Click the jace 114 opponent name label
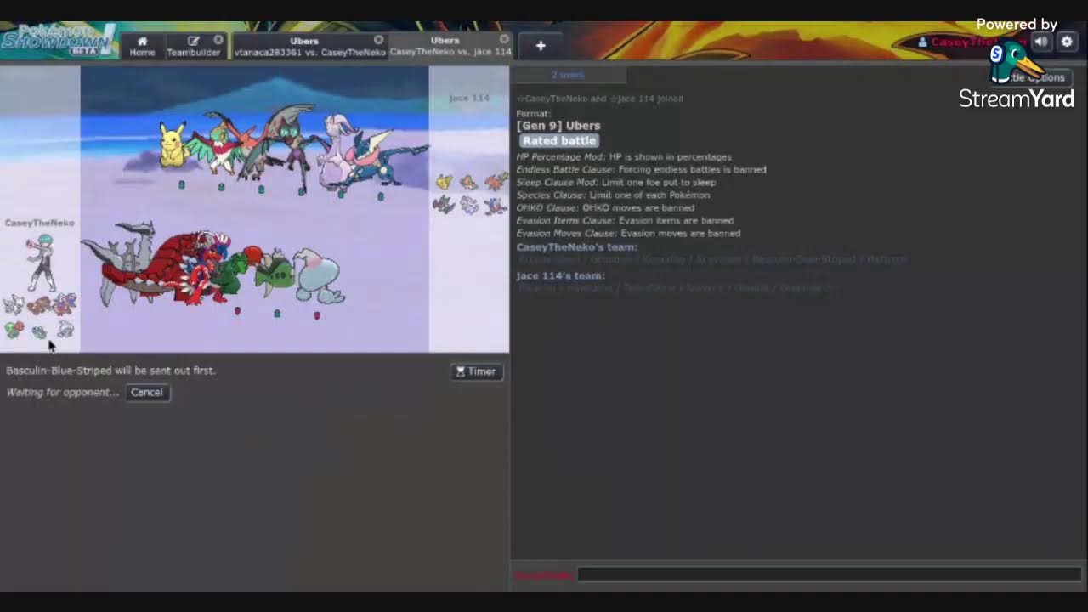Image resolution: width=1088 pixels, height=612 pixels. coord(469,99)
